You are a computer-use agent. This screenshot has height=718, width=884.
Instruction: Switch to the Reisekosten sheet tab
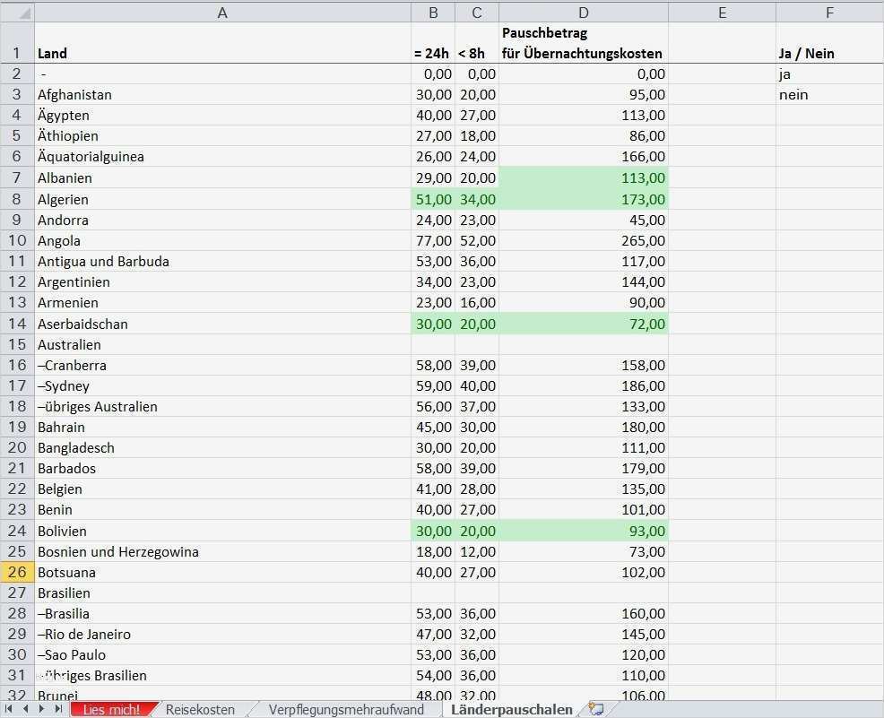click(x=200, y=710)
